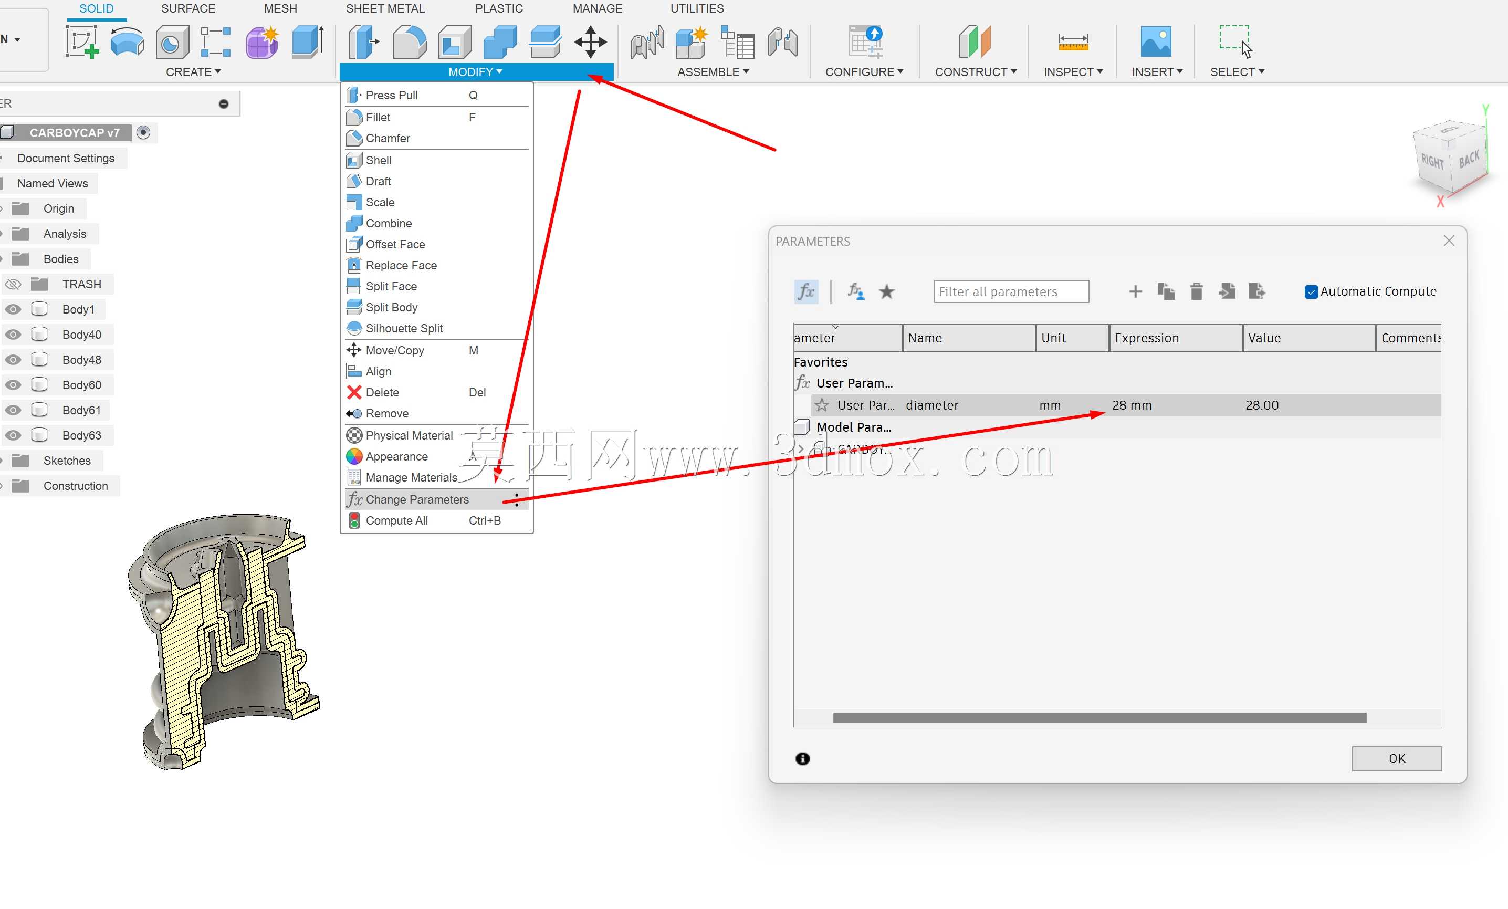Activate CARBOYCAP v7 component radio button
This screenshot has height=909, width=1508.
point(143,132)
